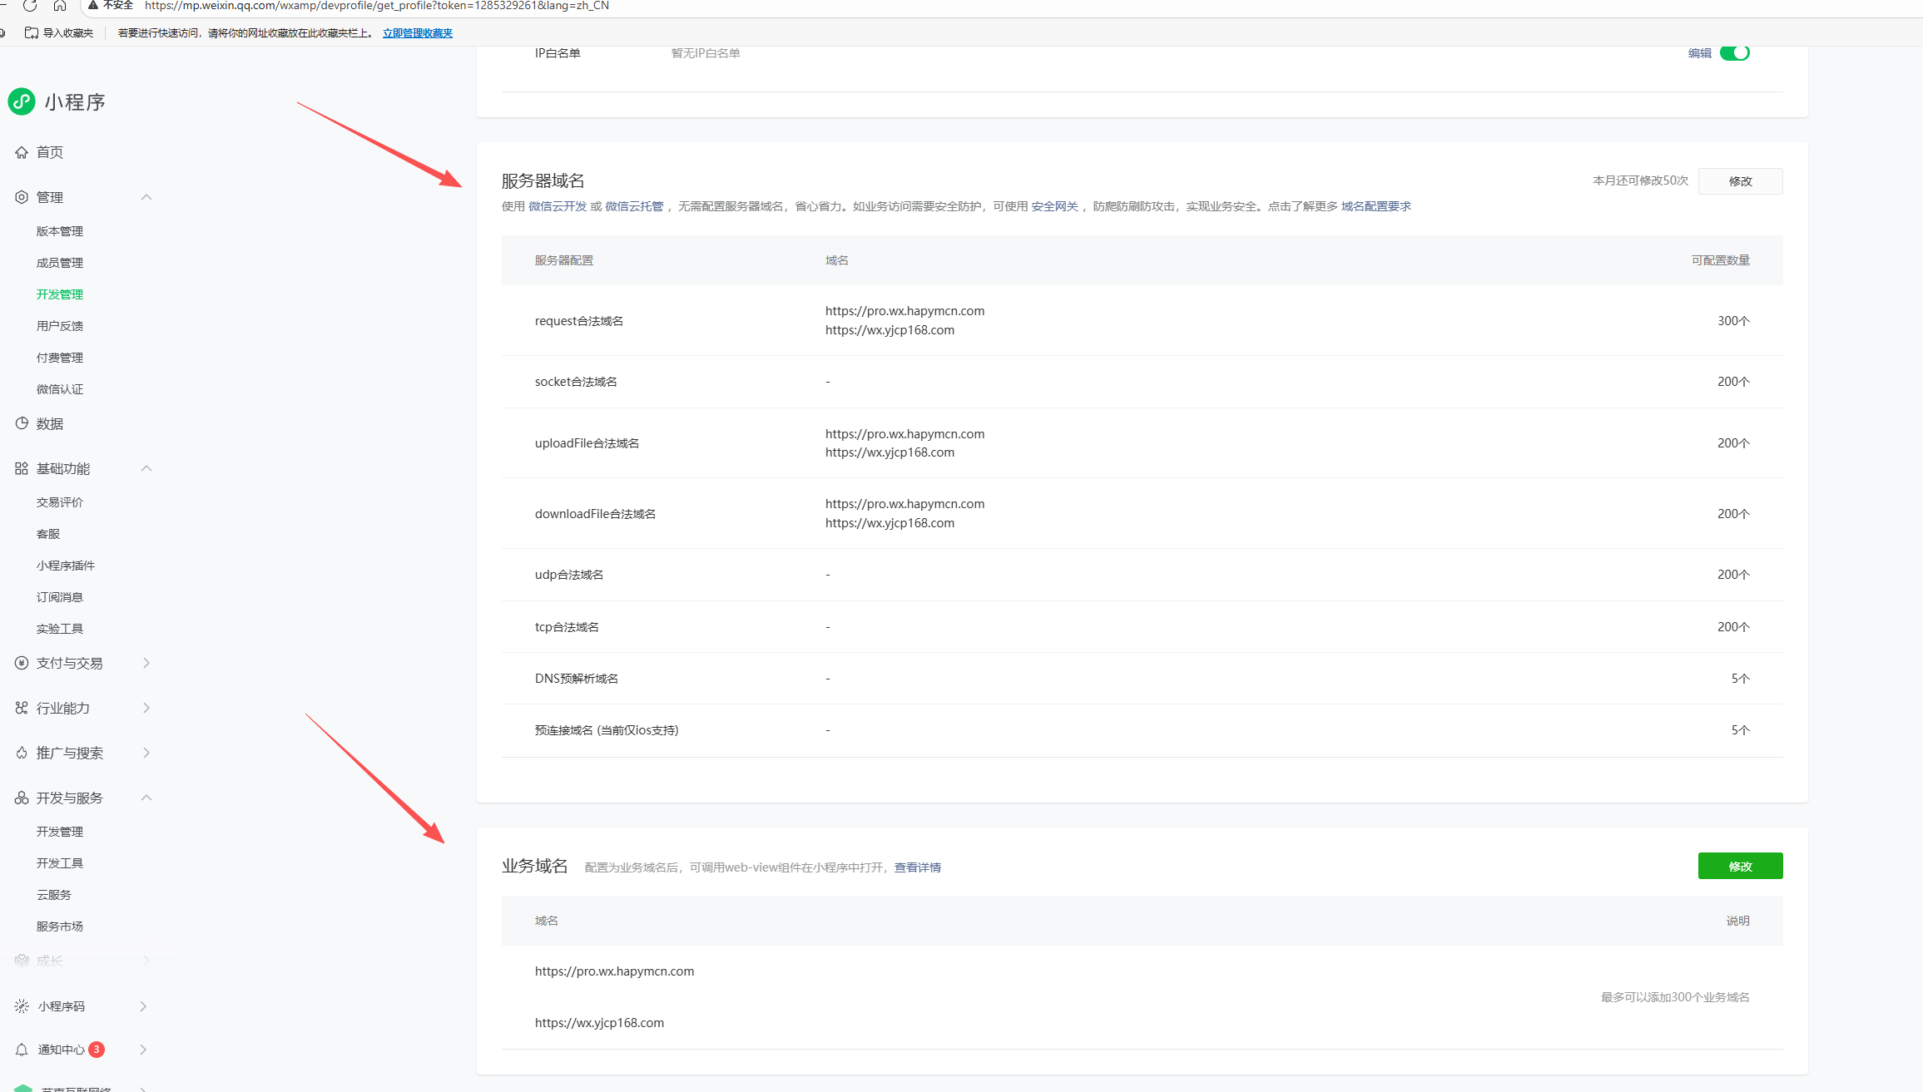Click the browser refresh icon

pyautogui.click(x=30, y=6)
